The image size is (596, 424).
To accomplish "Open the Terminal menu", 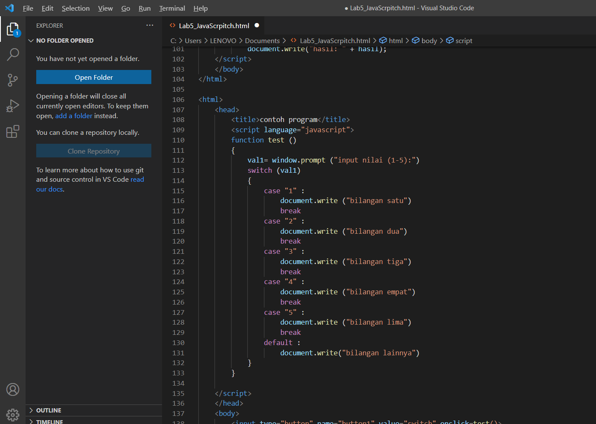I will pyautogui.click(x=172, y=8).
